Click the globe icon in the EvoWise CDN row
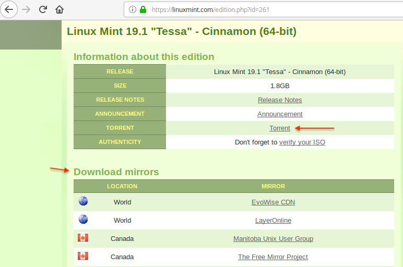 pyautogui.click(x=84, y=201)
